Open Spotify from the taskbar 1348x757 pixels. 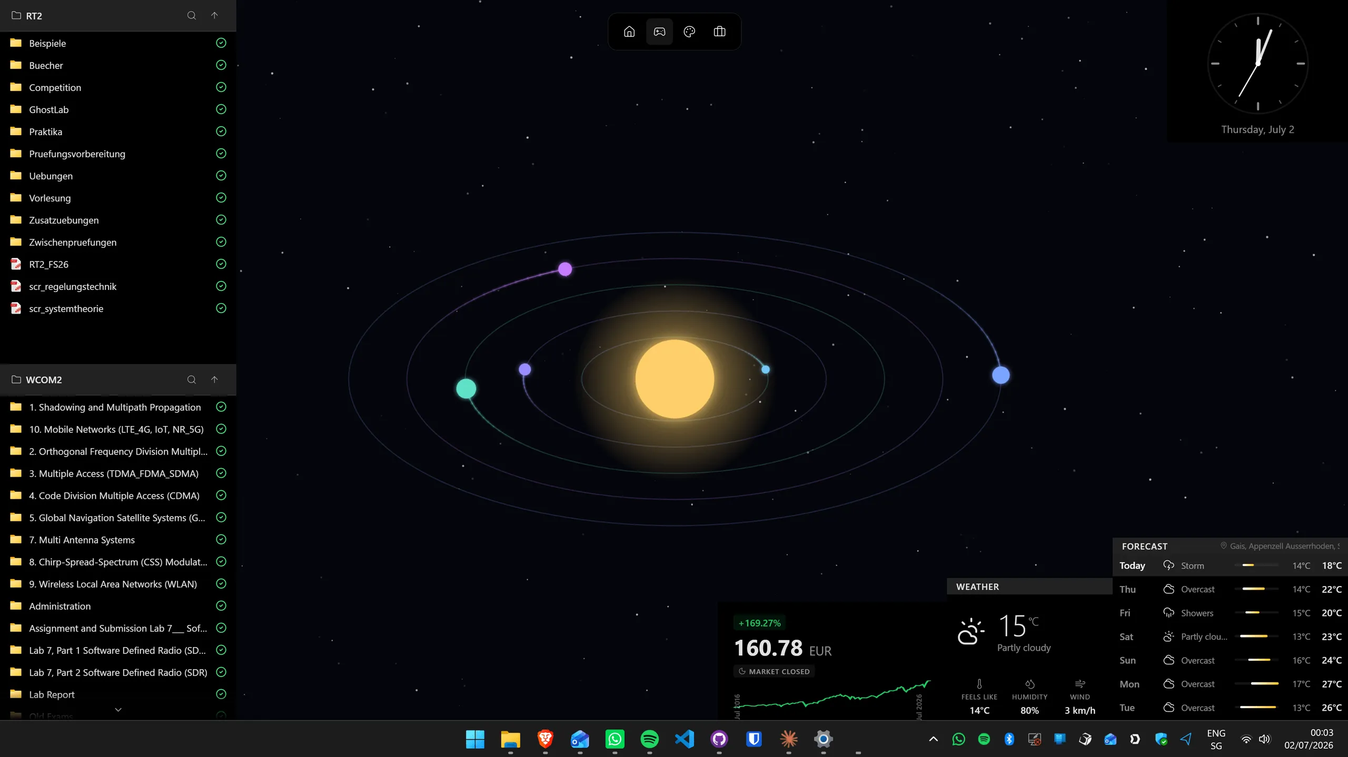point(649,739)
